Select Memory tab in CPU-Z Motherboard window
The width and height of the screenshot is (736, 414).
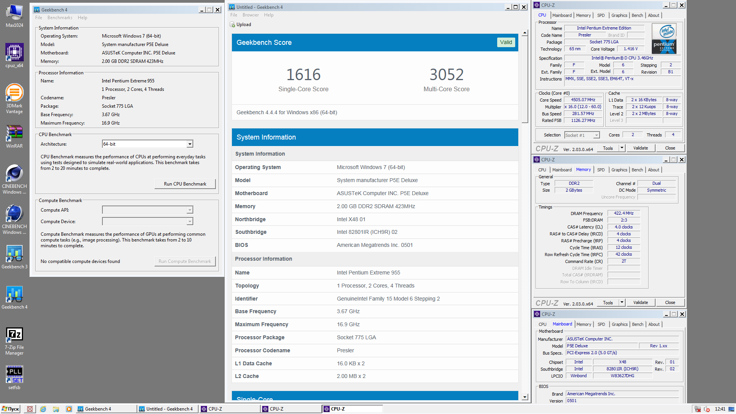tap(584, 324)
